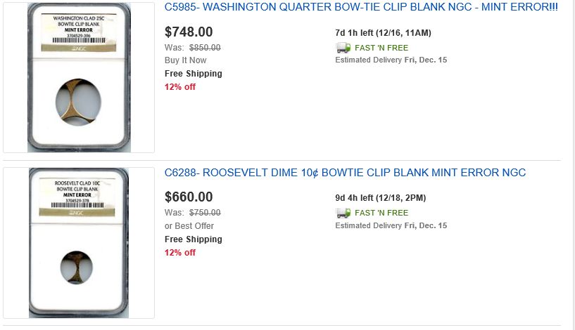
Task: Click the Roosevelt dime NGC slab thumbnail
Action: point(79,243)
